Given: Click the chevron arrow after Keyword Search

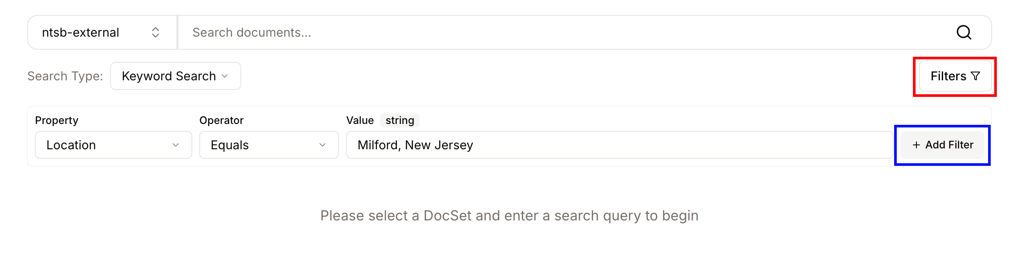Looking at the screenshot, I should point(225,76).
